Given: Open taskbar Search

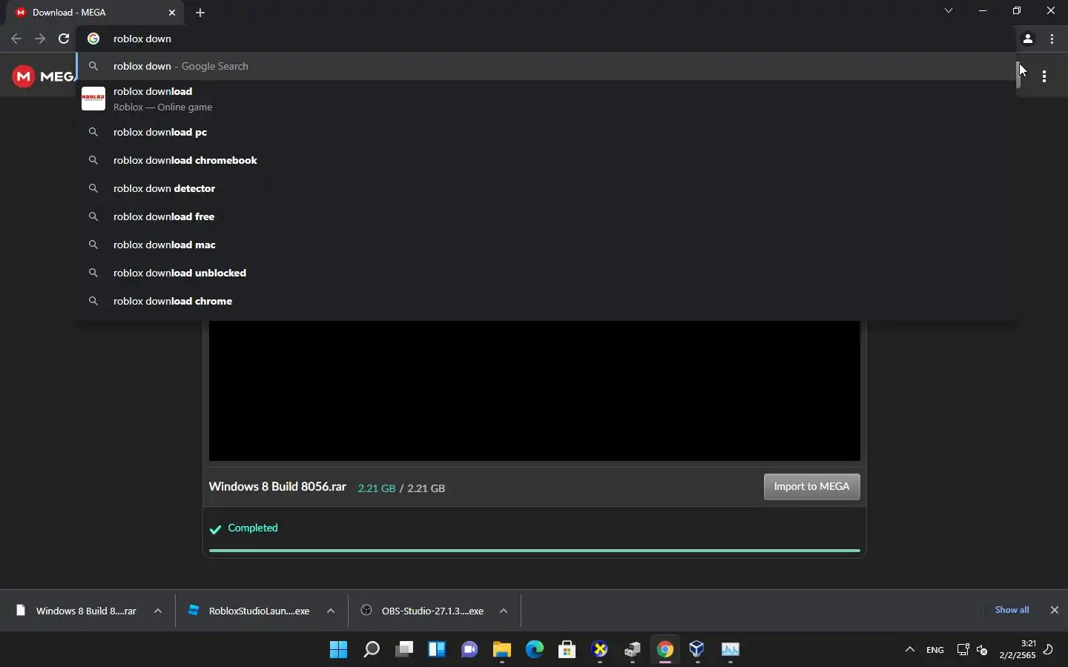Looking at the screenshot, I should 372,650.
